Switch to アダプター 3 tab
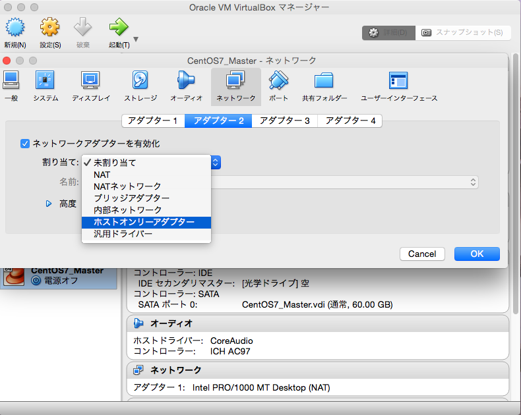Image resolution: width=521 pixels, height=415 pixels. tap(284, 121)
